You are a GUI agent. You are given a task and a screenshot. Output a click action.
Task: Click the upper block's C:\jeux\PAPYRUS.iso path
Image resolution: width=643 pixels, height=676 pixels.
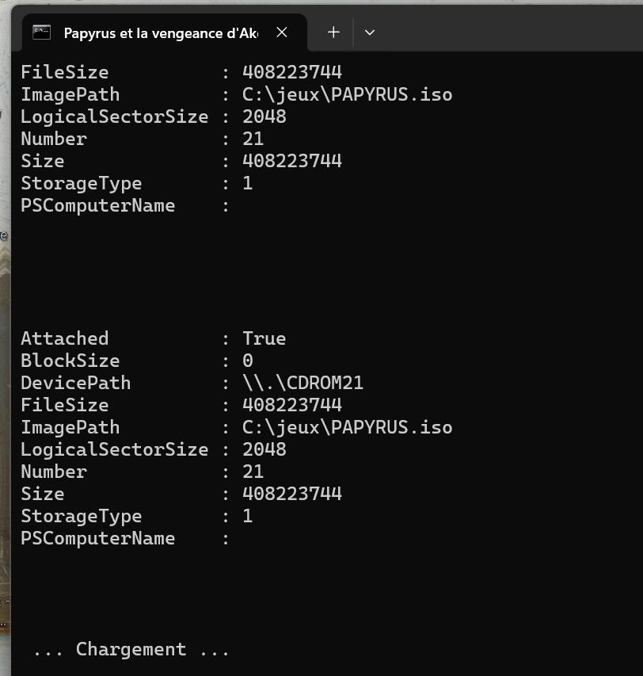[x=347, y=94]
